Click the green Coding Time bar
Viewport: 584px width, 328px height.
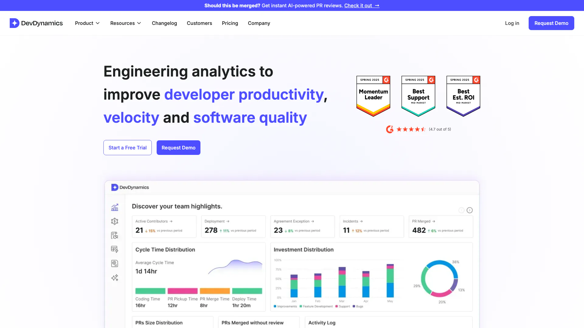pyautogui.click(x=150, y=291)
